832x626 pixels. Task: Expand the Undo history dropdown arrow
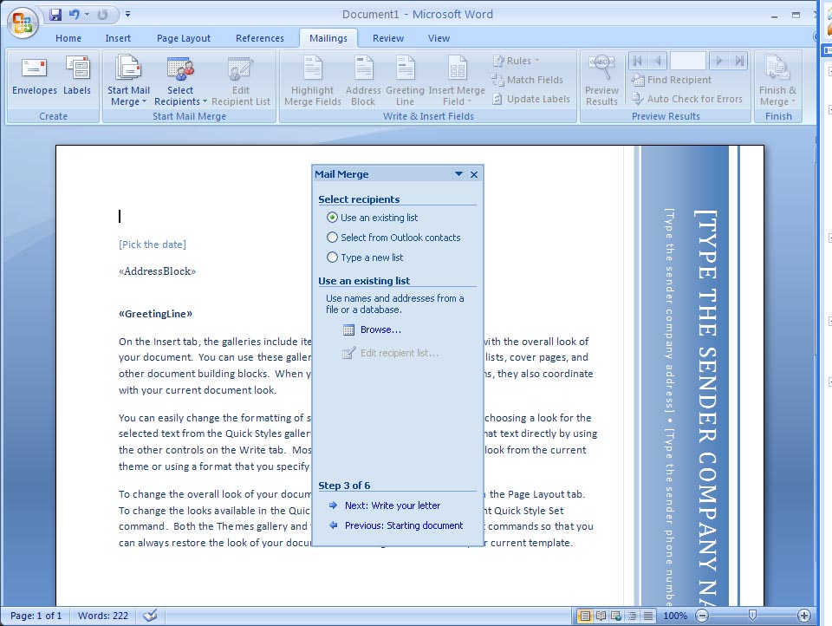pos(87,15)
